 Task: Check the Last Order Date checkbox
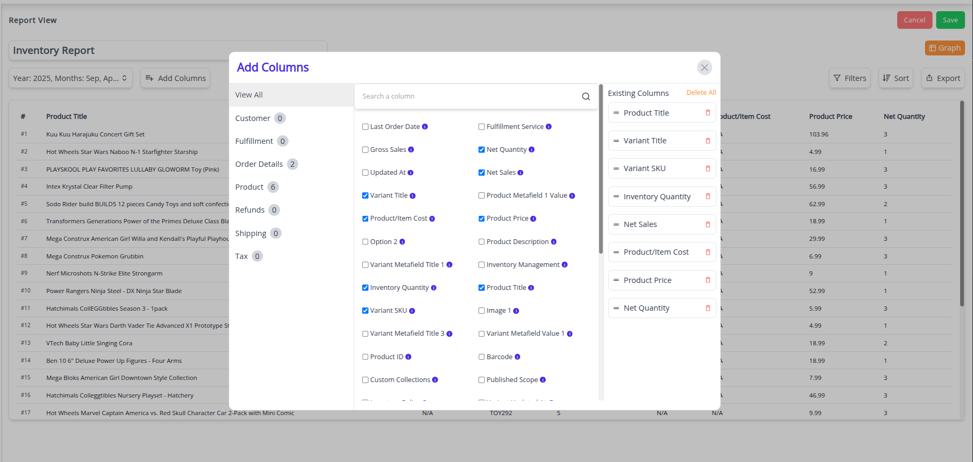pos(365,127)
